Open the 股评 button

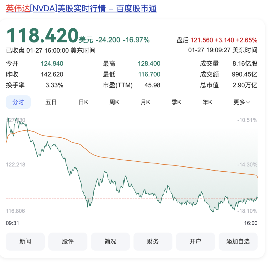click(68, 241)
